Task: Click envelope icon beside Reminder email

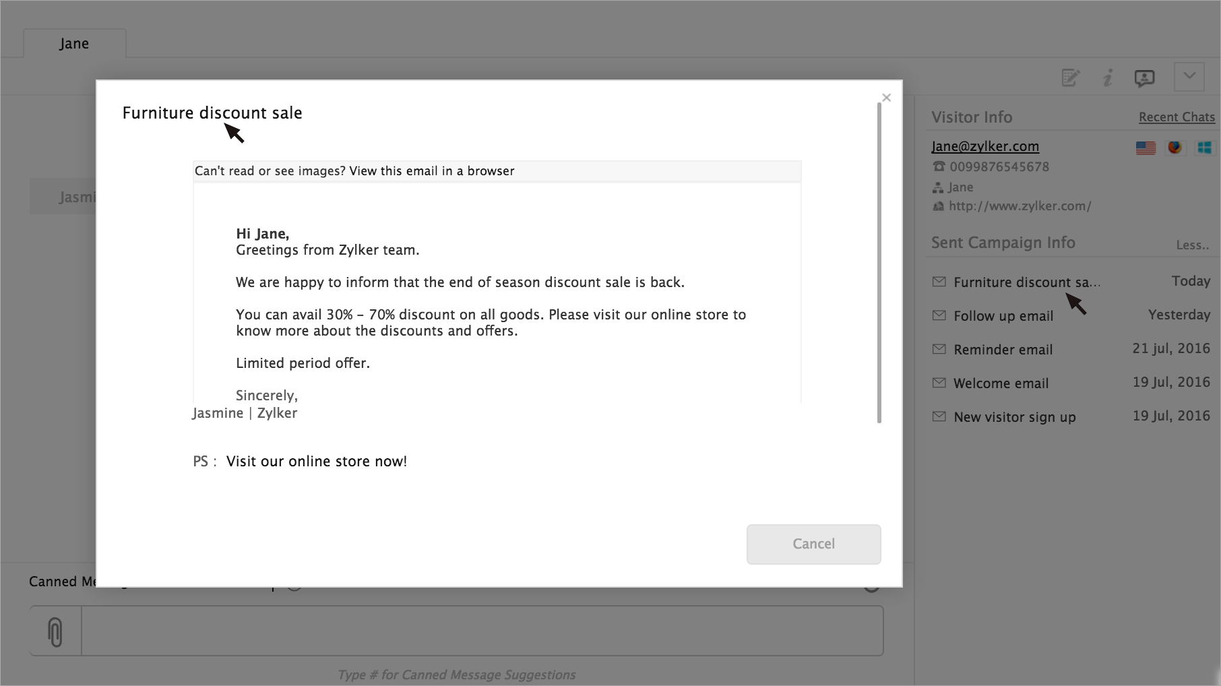Action: 939,349
